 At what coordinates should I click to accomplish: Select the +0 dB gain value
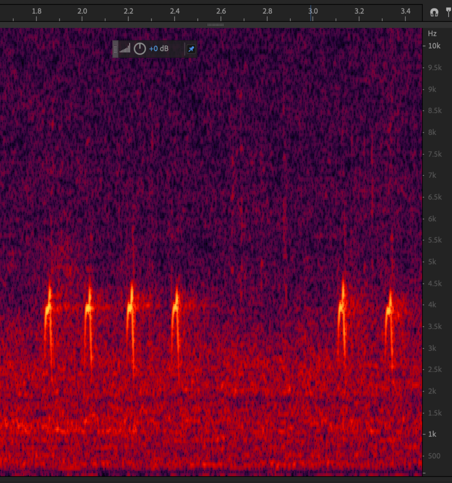[159, 49]
